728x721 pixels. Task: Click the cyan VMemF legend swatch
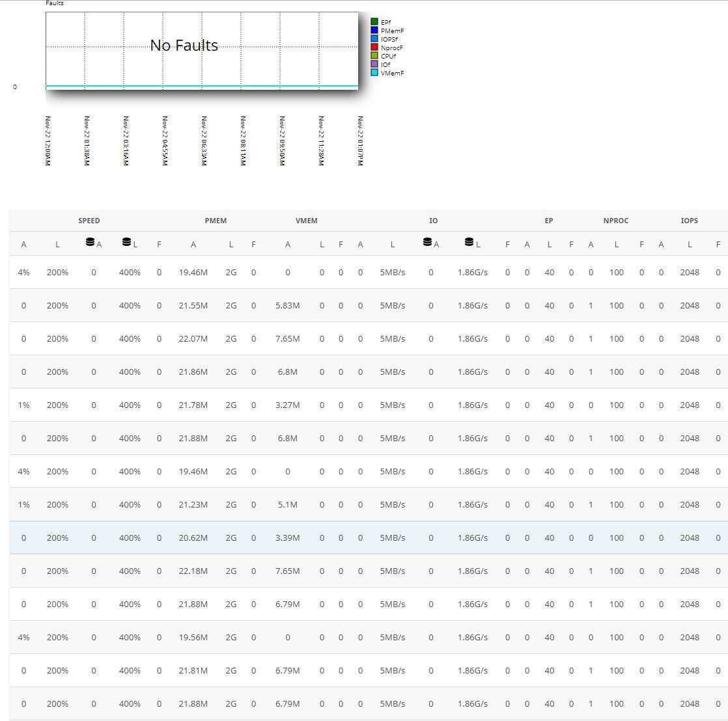point(374,73)
